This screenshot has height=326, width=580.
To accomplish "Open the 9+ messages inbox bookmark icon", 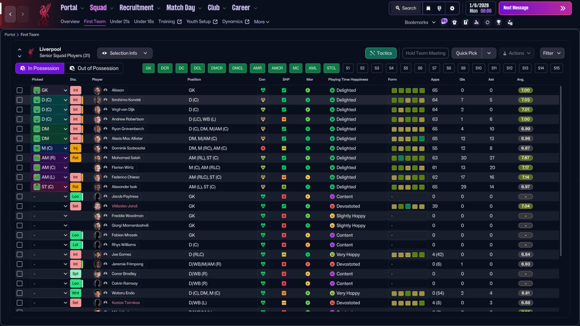I will click(444, 22).
